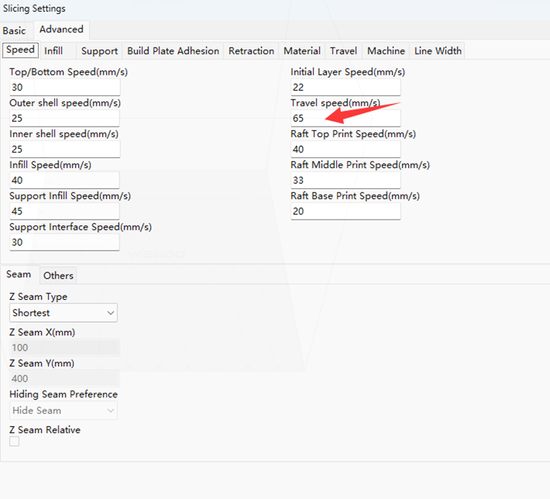Image resolution: width=550 pixels, height=499 pixels.
Task: Open the Machine tab
Action: pyautogui.click(x=385, y=51)
